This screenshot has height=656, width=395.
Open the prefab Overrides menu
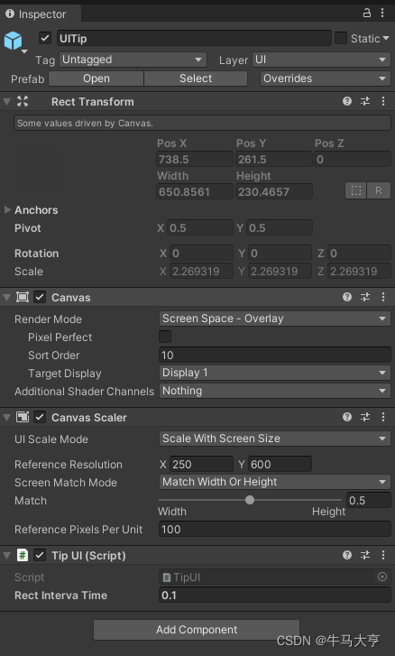coord(326,79)
